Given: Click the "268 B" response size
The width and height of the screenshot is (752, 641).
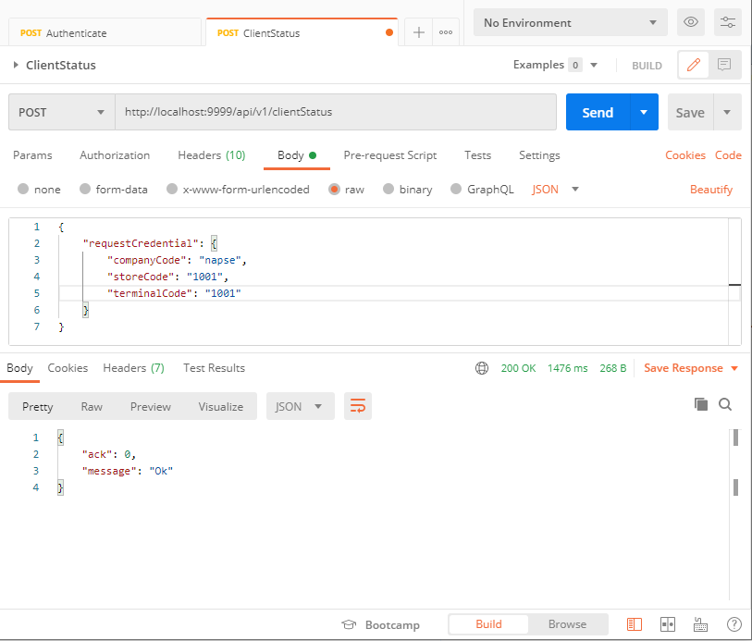Looking at the screenshot, I should 613,368.
